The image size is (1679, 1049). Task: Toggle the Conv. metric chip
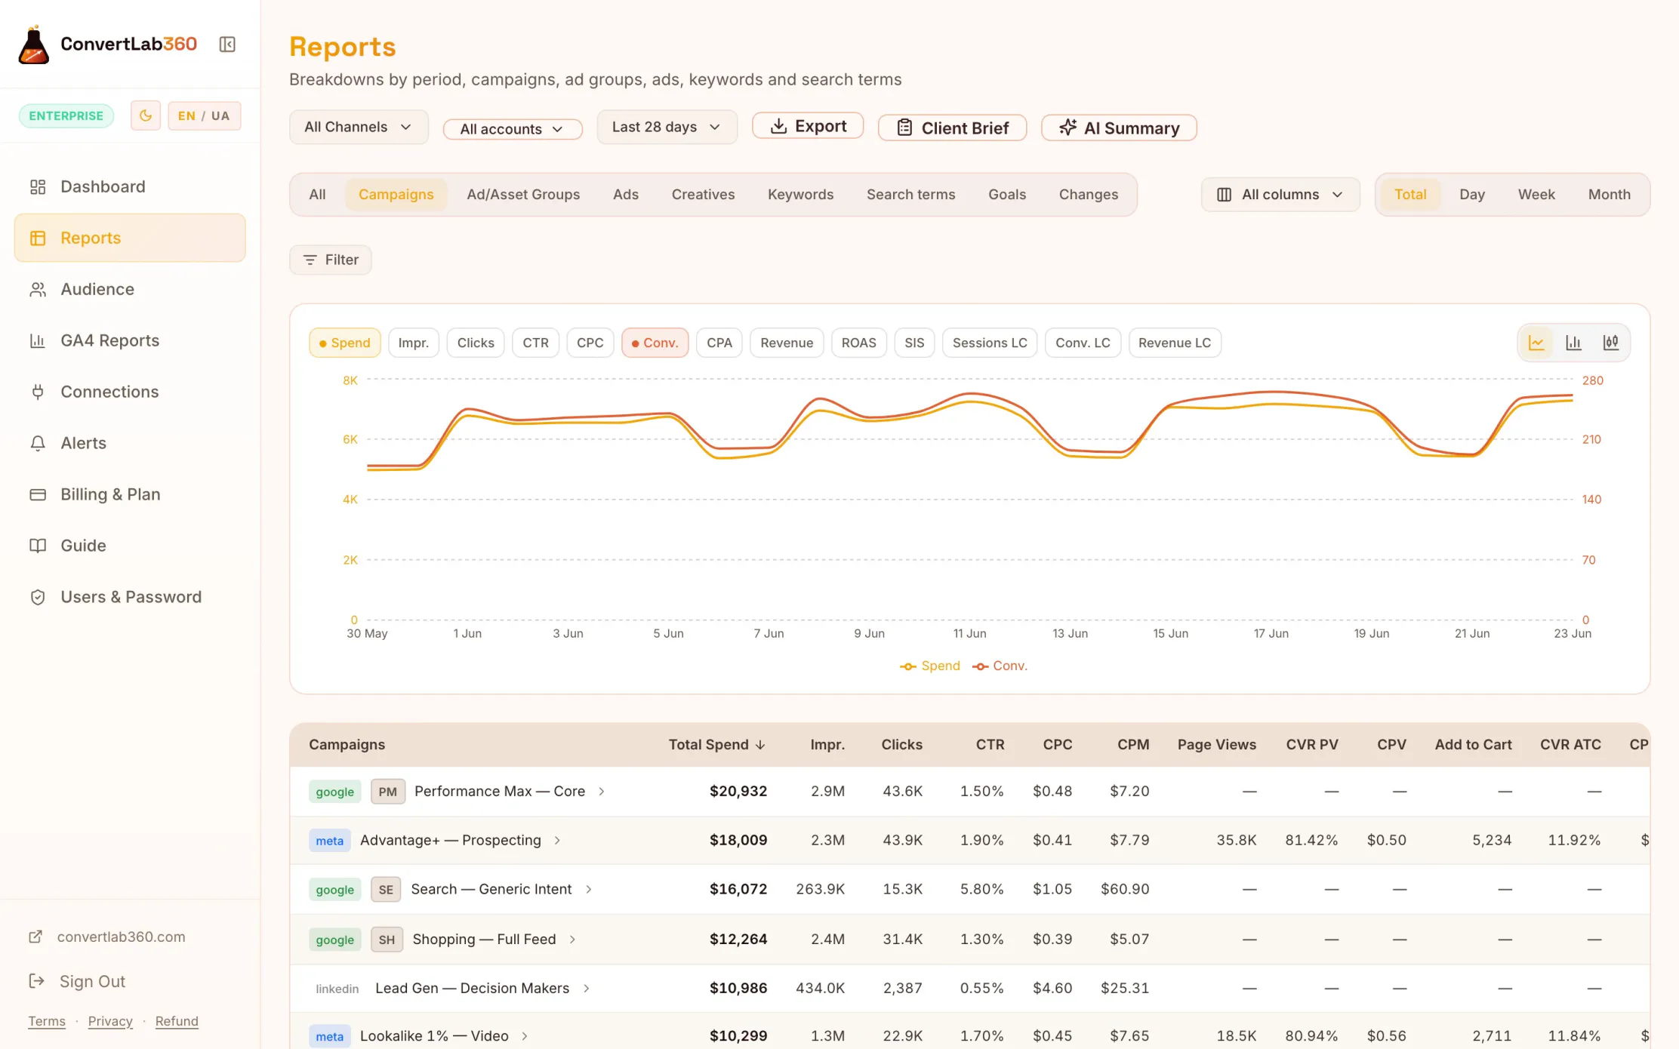[655, 343]
